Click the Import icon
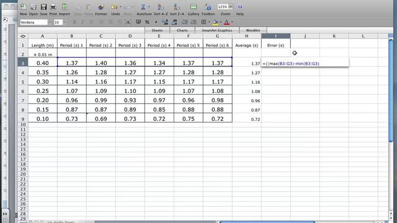The height and width of the screenshot is (223, 397). tap(65, 7)
